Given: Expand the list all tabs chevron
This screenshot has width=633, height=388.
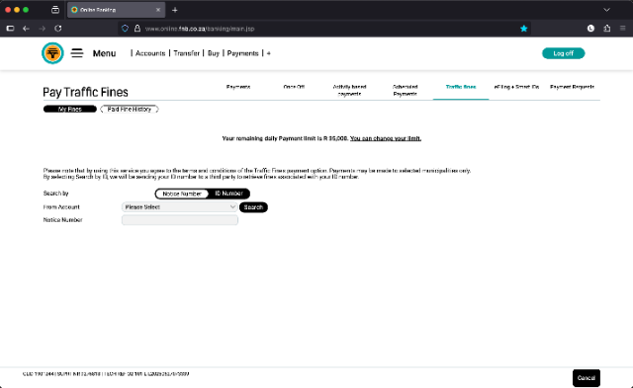Looking at the screenshot, I should tap(606, 10).
